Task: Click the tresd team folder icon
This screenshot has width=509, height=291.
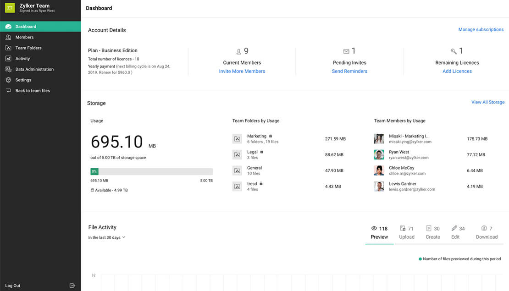Action: pyautogui.click(x=237, y=186)
